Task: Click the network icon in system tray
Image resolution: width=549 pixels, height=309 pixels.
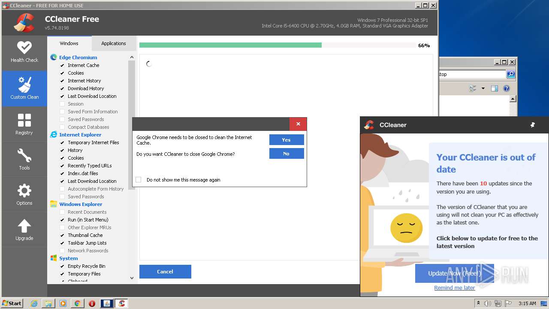Action: (x=497, y=303)
